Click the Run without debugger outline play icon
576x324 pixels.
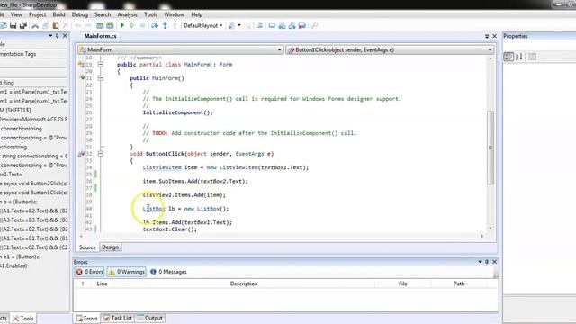click(132, 25)
